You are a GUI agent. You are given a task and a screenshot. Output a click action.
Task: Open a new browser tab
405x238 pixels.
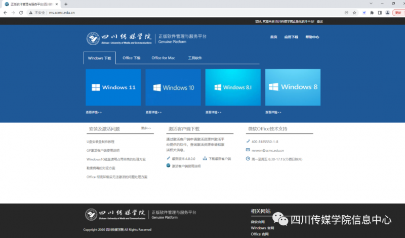point(66,4)
